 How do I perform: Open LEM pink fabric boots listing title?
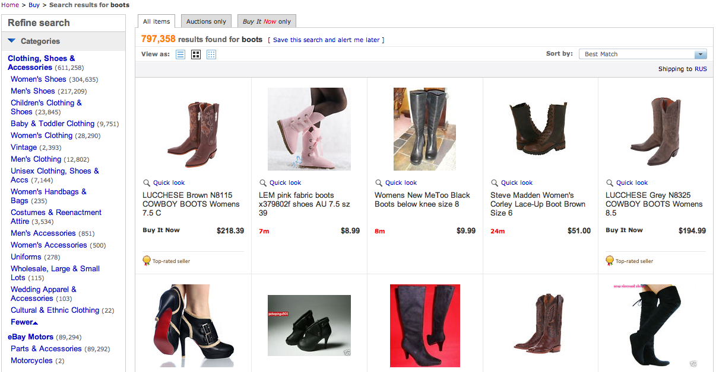click(x=305, y=204)
